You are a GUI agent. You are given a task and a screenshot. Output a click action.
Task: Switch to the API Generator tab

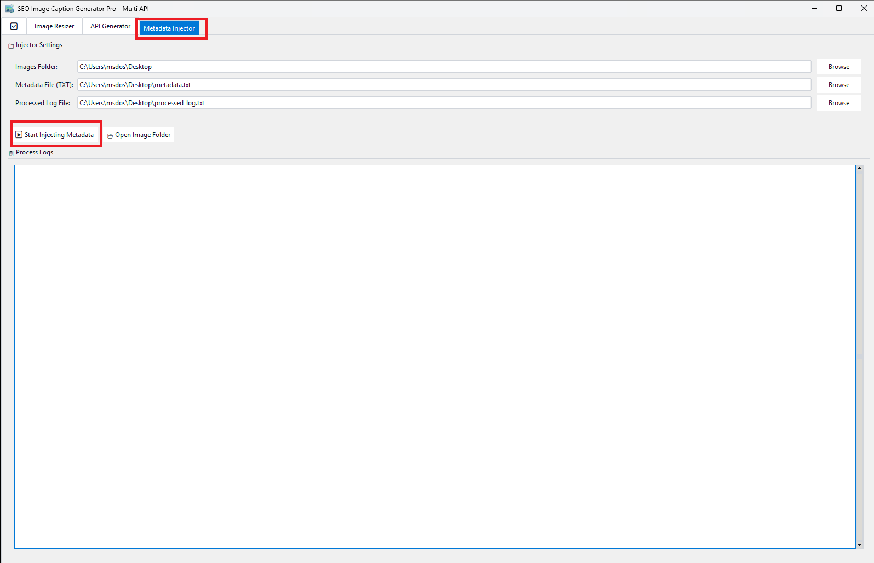pos(110,26)
